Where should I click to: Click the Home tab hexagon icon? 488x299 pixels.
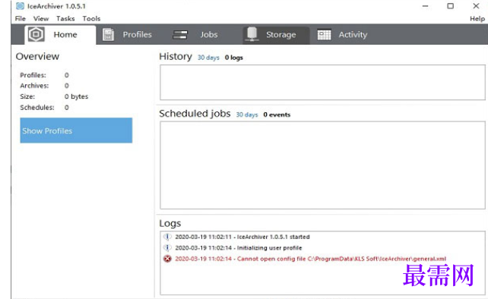tap(36, 34)
